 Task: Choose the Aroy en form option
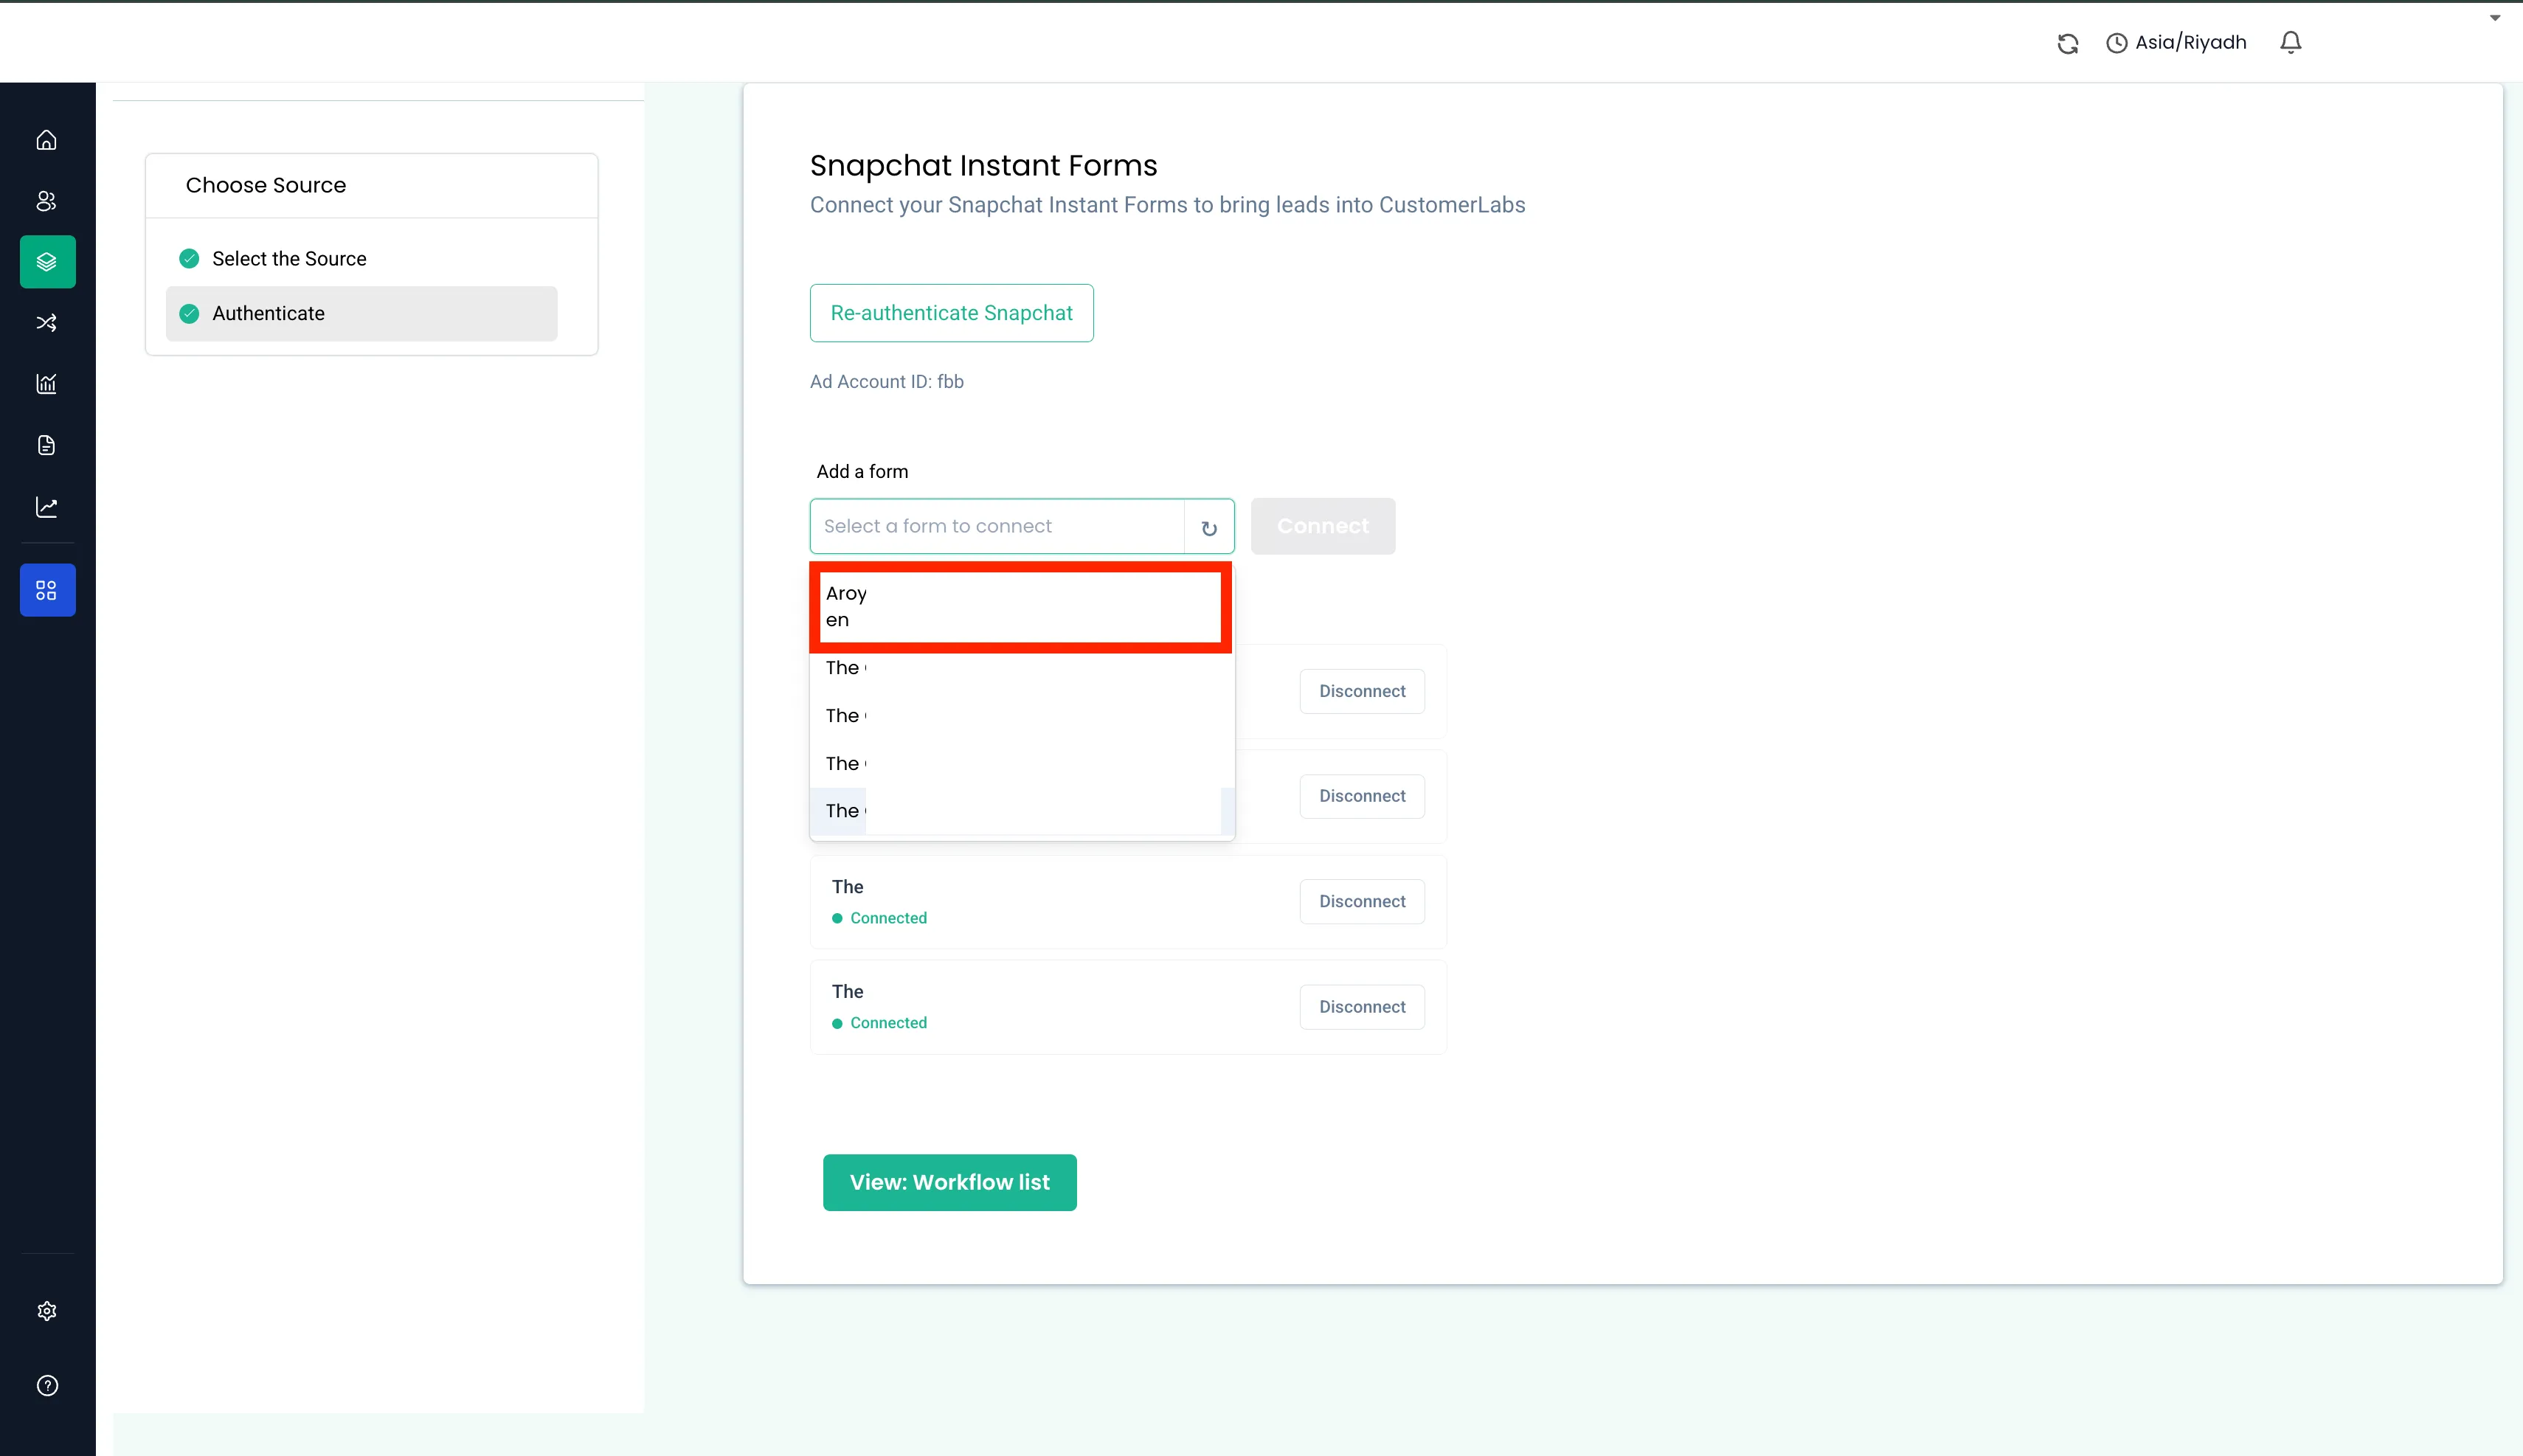tap(1021, 607)
